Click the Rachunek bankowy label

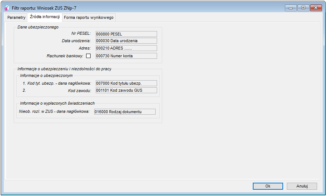(x=65, y=56)
